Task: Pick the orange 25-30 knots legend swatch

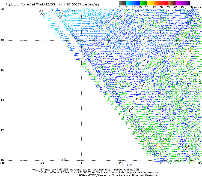Action: pos(158,3)
